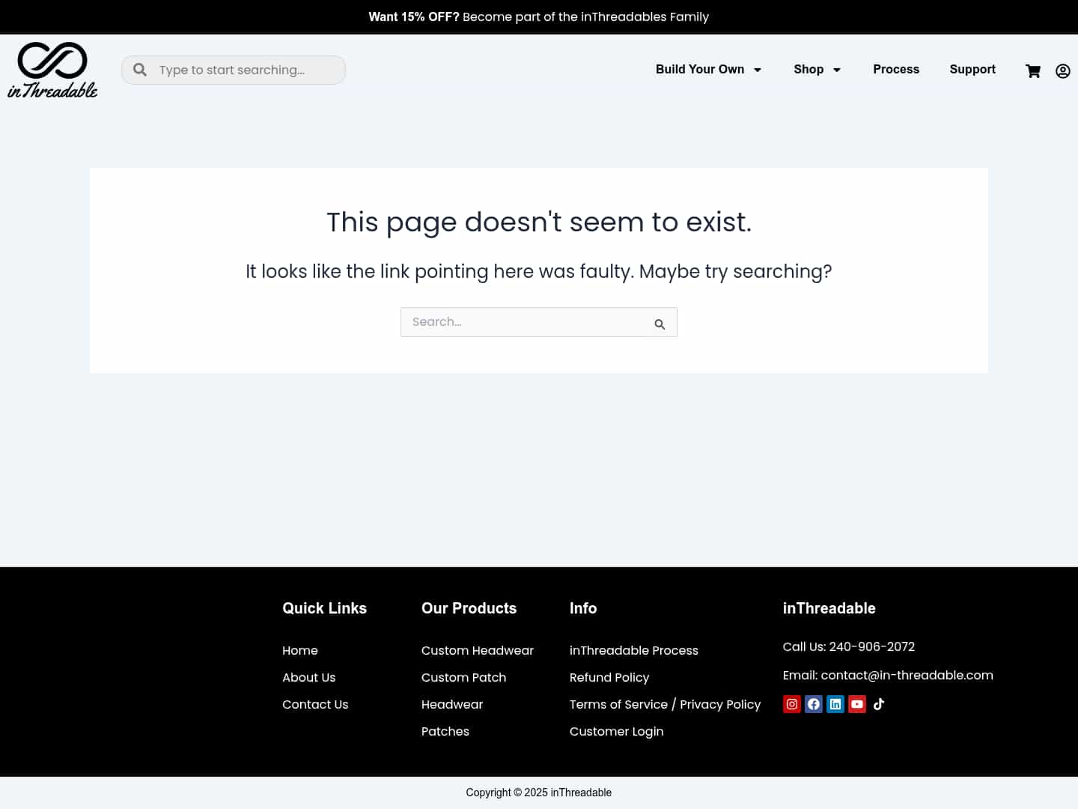Click inside the page Search field
Screen dimensions: 1078x809
click(524, 322)
